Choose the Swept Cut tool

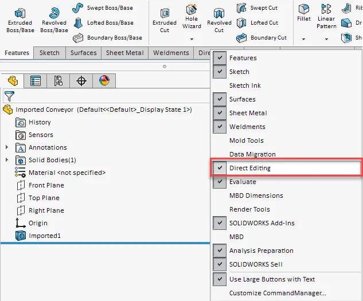[x=257, y=8]
